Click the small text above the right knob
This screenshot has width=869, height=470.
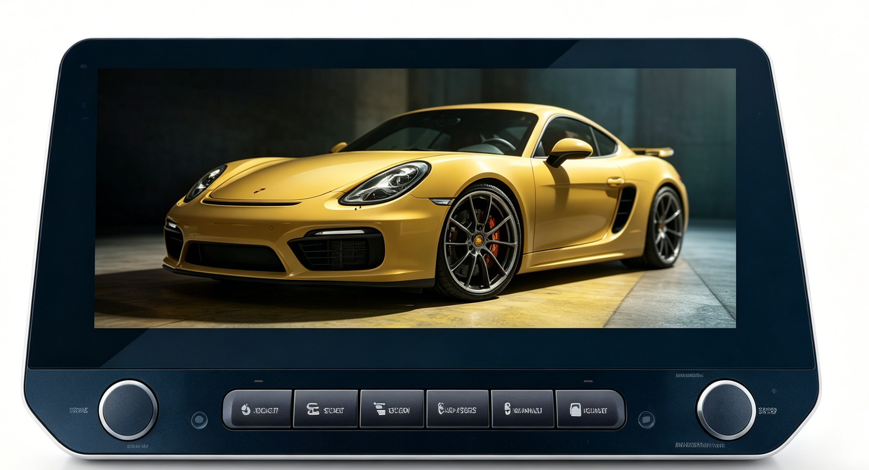[x=689, y=375]
